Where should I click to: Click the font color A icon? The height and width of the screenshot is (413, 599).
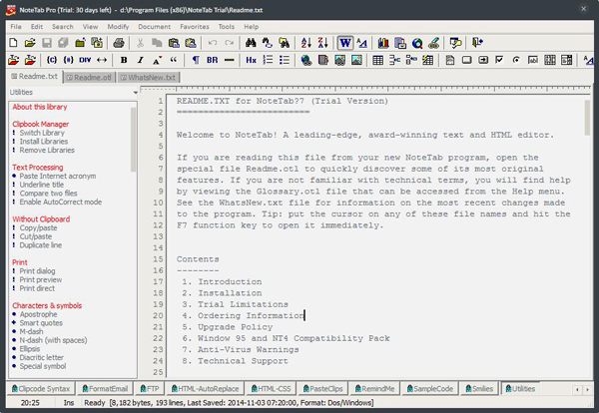click(x=157, y=60)
